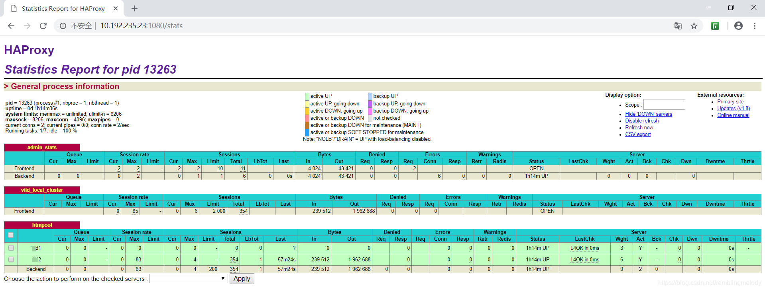Viewport: 765px width, 290px height.
Task: Focus the address bar URL
Action: point(142,26)
